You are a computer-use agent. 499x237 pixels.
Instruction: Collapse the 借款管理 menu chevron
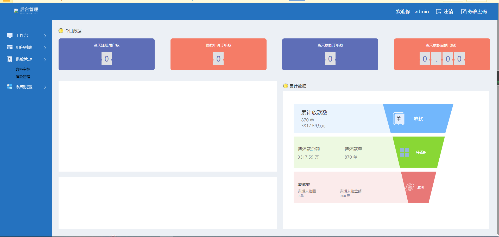[x=45, y=59]
